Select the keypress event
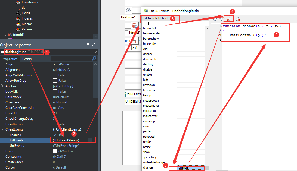 (x=149, y=90)
